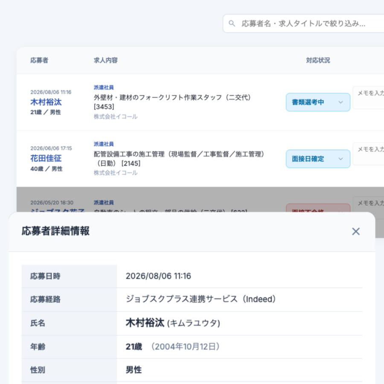
Task: Click the 応募者 column header
Action: (39, 60)
